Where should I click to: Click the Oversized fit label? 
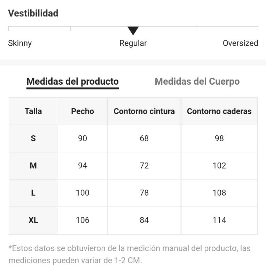[241, 43]
